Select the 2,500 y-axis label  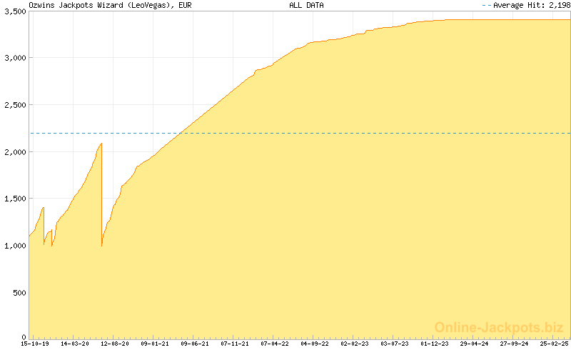[x=14, y=105]
